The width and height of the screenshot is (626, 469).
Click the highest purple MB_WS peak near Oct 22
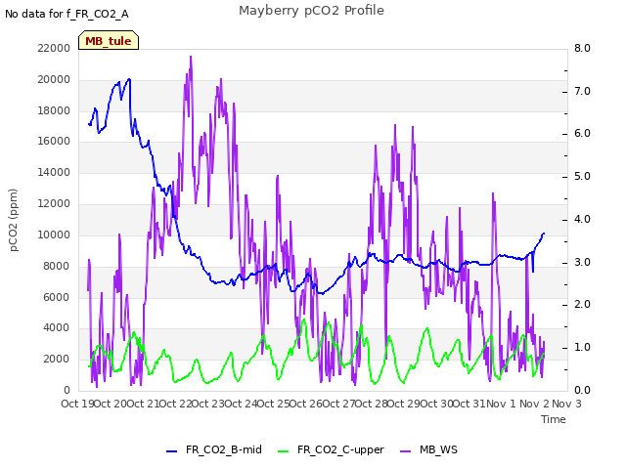click(191, 57)
